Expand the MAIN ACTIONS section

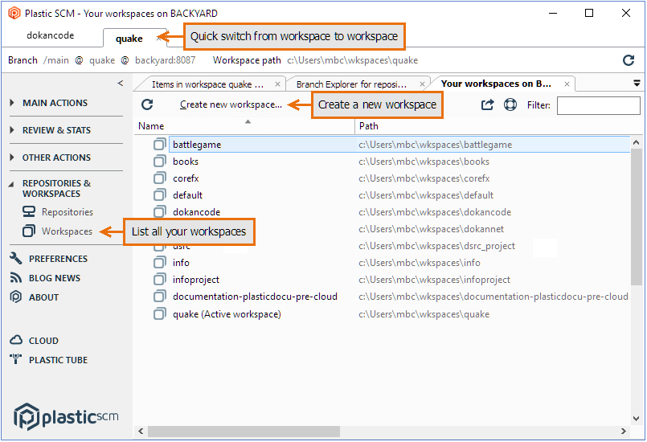pos(12,102)
